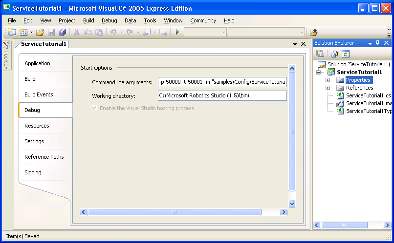Open the Solution Configurations combo box
The width and height of the screenshot is (394, 243).
click(x=205, y=32)
